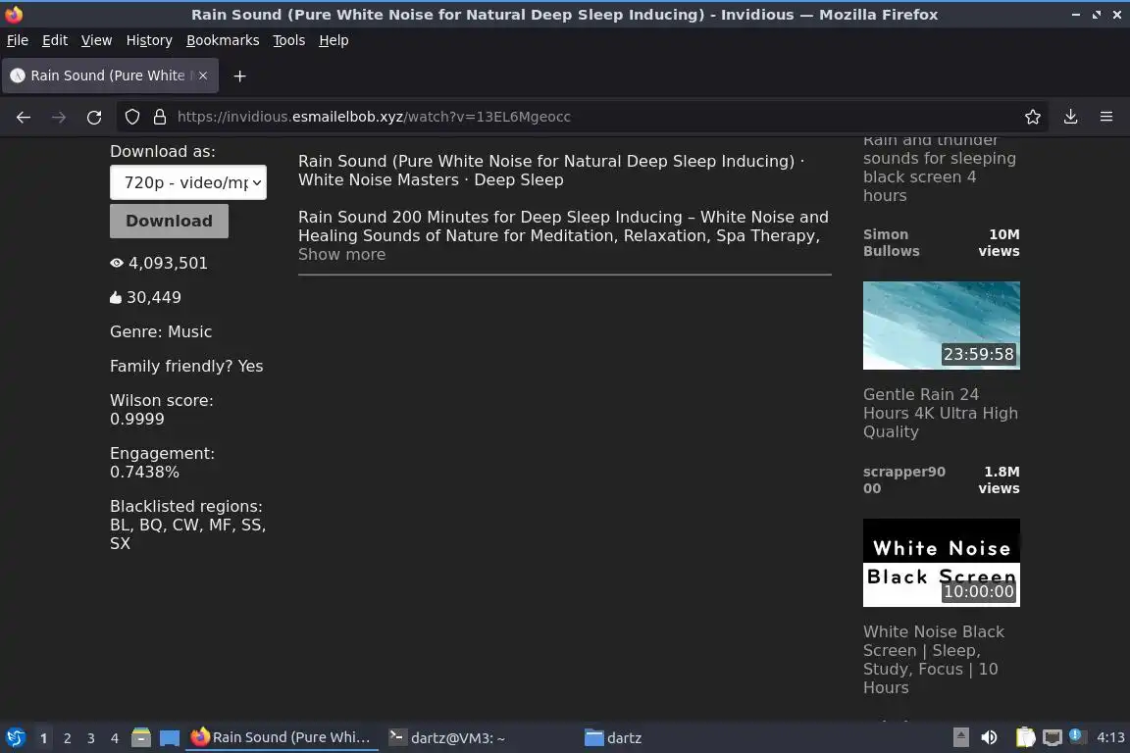
Task: Open the volume speaker tray icon
Action: click(x=989, y=737)
